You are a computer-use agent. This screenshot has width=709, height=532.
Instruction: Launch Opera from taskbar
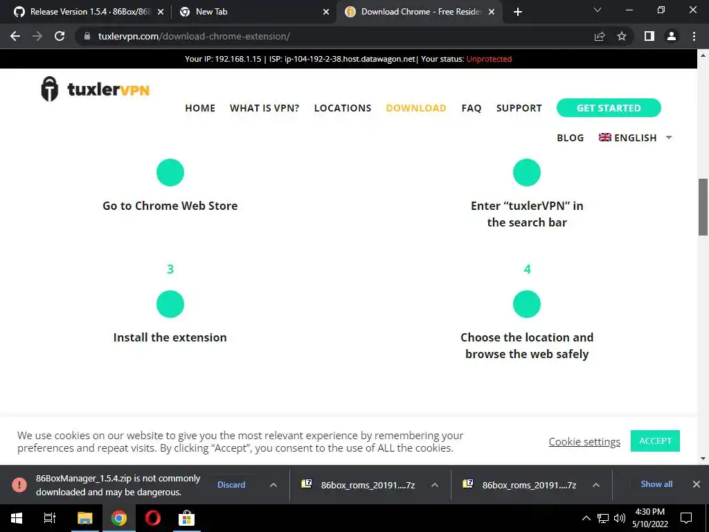point(152,518)
